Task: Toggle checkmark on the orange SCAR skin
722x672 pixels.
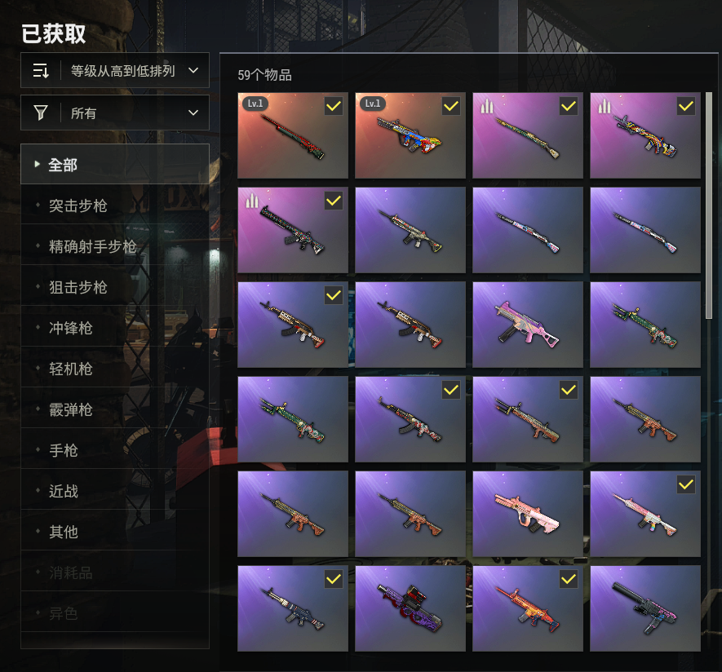Action: pyautogui.click(x=569, y=579)
